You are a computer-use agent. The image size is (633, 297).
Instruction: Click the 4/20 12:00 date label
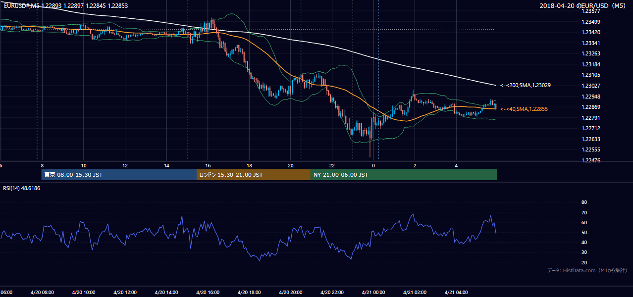coord(125,293)
